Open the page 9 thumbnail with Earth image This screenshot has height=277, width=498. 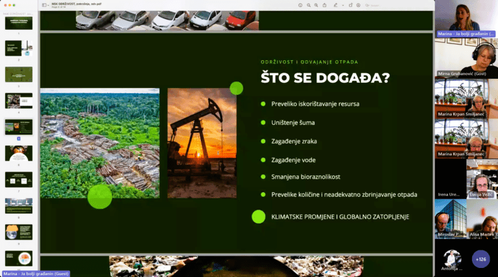click(19, 232)
